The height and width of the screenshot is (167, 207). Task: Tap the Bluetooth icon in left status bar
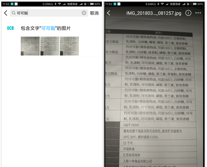[55, 4]
